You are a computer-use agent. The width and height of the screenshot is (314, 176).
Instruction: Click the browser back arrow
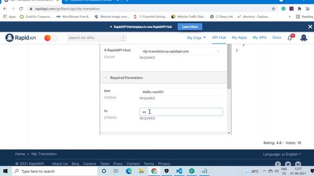pyautogui.click(x=5, y=9)
